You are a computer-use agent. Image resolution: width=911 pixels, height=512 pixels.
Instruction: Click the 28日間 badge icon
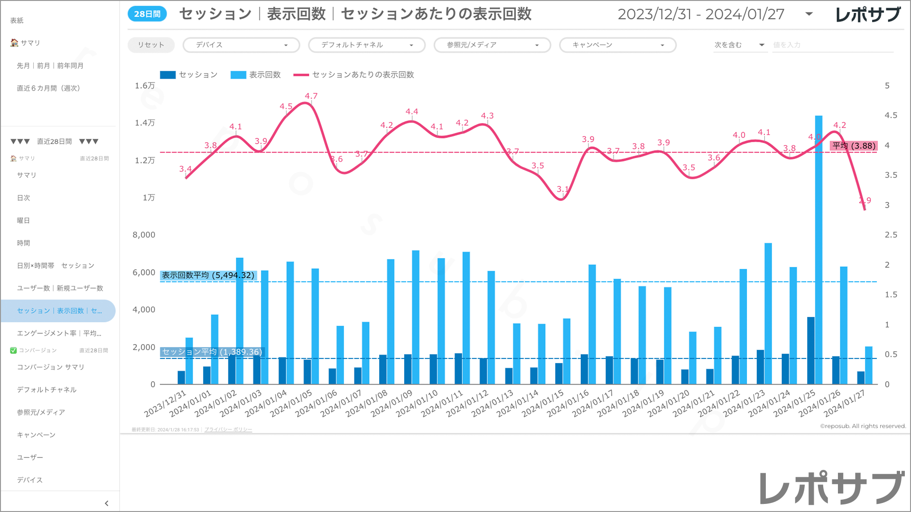click(147, 14)
